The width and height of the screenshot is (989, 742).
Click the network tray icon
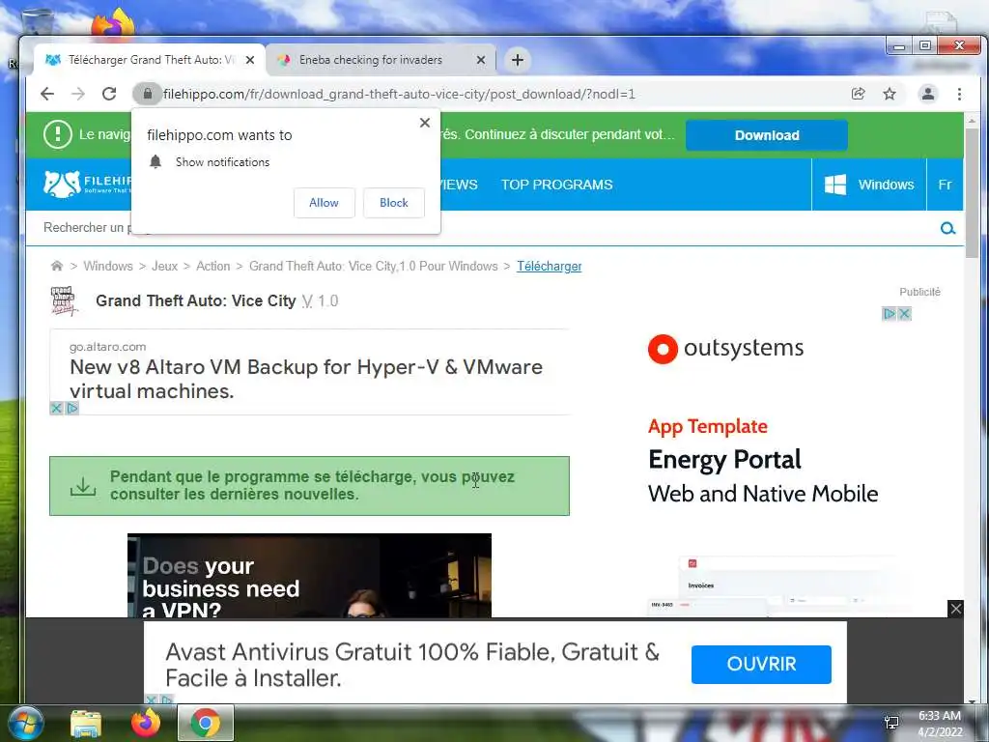tap(891, 723)
